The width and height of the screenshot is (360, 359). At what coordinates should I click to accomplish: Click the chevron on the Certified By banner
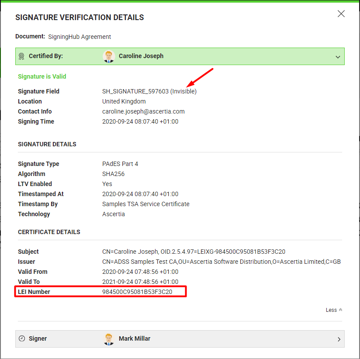[x=338, y=57]
